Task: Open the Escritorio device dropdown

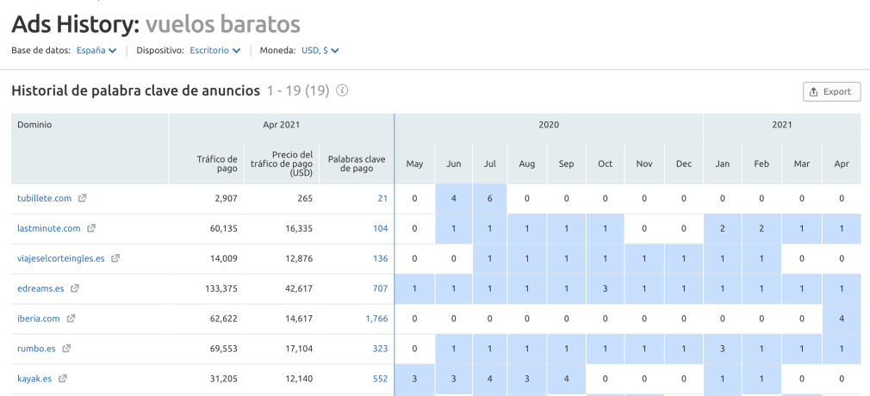Action: click(214, 51)
